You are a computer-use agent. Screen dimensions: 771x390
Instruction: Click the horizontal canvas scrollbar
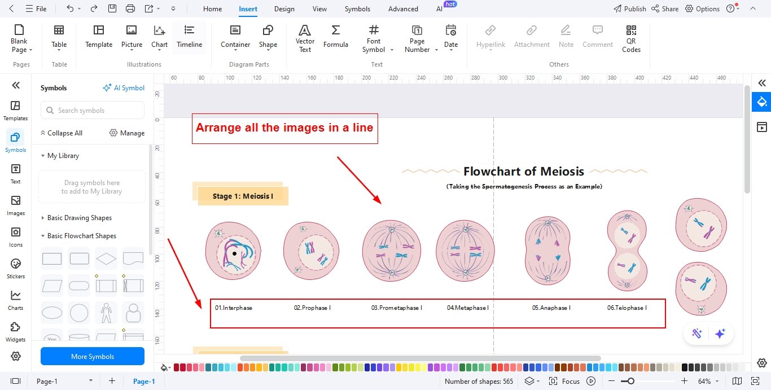click(420, 358)
